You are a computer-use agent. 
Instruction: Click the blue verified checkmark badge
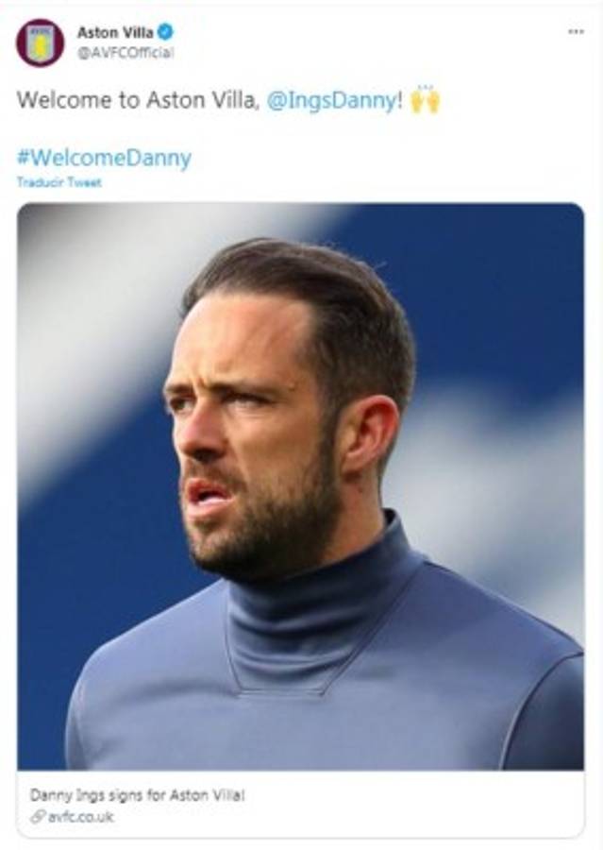point(165,32)
